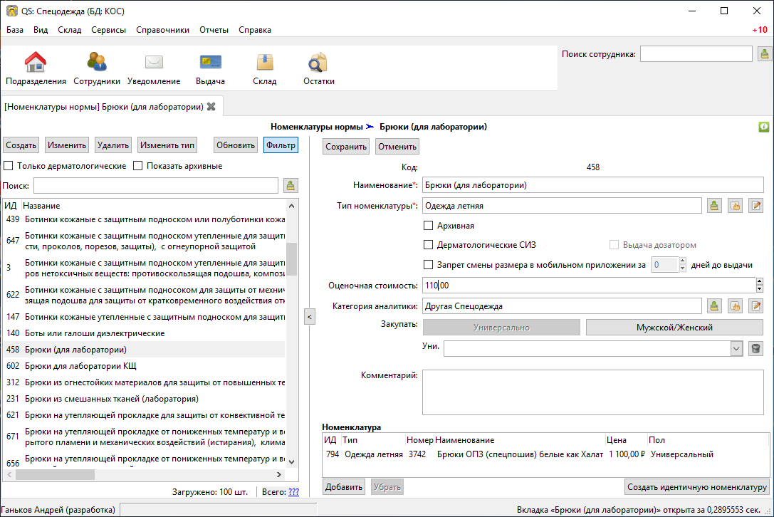Enable Запрет смены размера checkbox

click(x=429, y=265)
